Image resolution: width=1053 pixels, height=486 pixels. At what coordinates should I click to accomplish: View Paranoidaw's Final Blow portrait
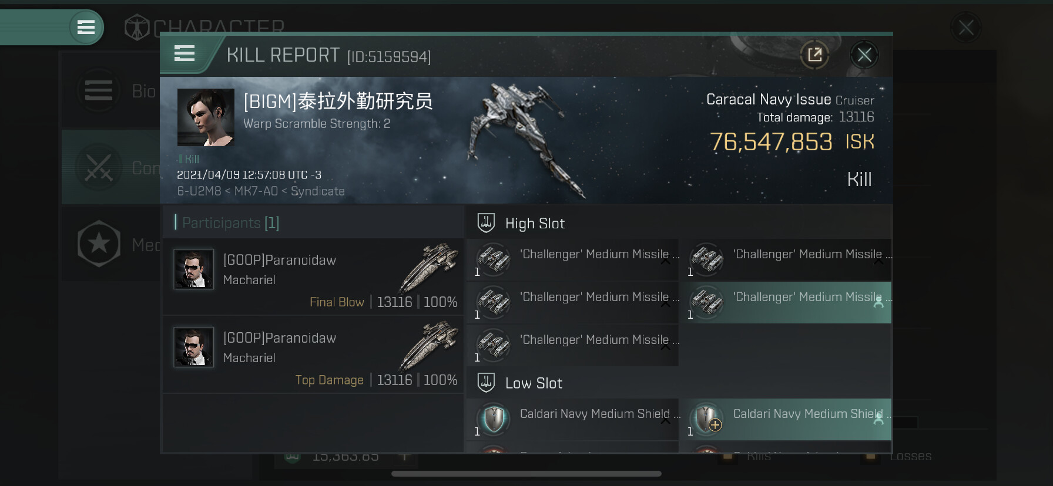coord(194,269)
